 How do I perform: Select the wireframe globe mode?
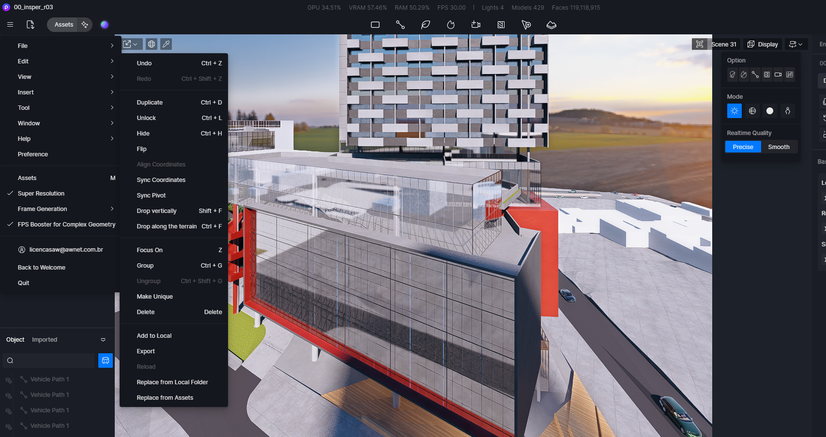coord(752,111)
